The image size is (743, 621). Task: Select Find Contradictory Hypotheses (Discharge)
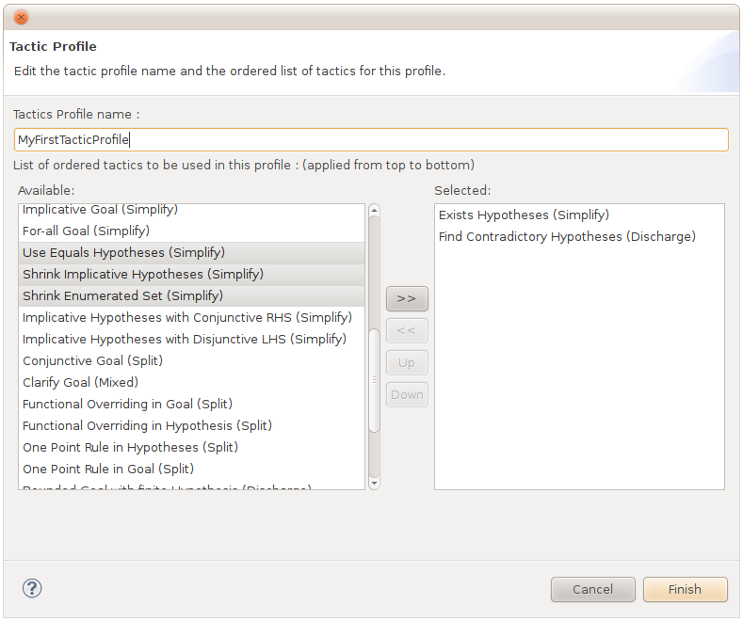point(567,236)
